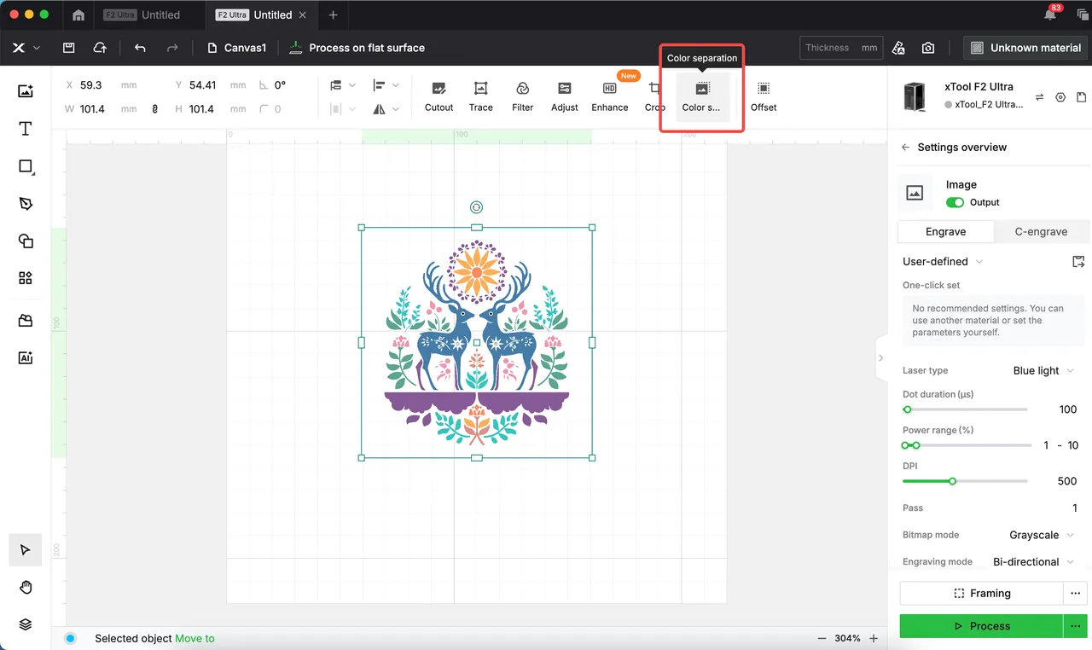Open the align dropdown
1092x650 pixels.
[x=386, y=85]
